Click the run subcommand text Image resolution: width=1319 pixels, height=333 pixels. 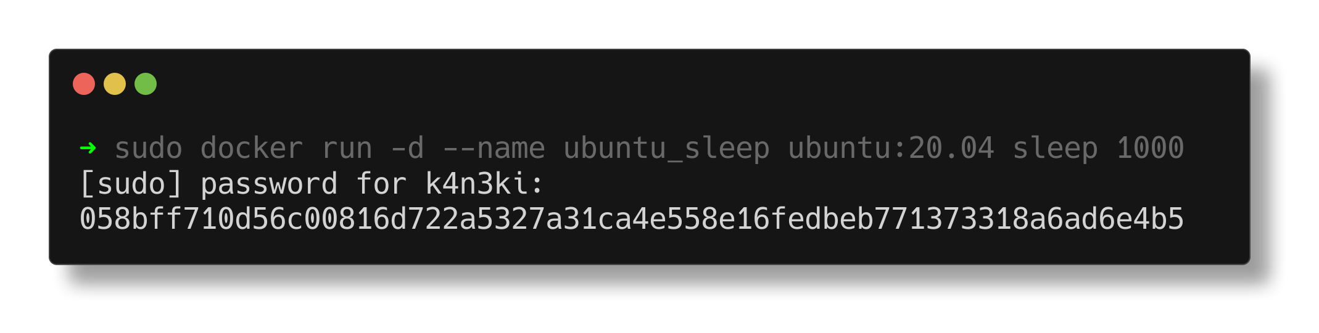coord(347,148)
